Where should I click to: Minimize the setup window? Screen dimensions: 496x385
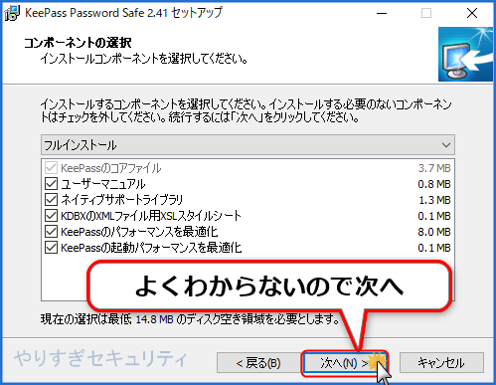pyautogui.click(x=382, y=13)
